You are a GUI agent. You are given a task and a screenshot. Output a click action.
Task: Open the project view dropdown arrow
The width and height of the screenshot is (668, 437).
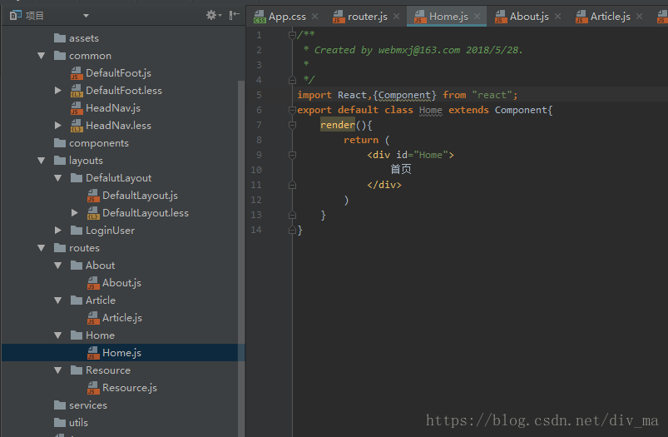pos(86,16)
